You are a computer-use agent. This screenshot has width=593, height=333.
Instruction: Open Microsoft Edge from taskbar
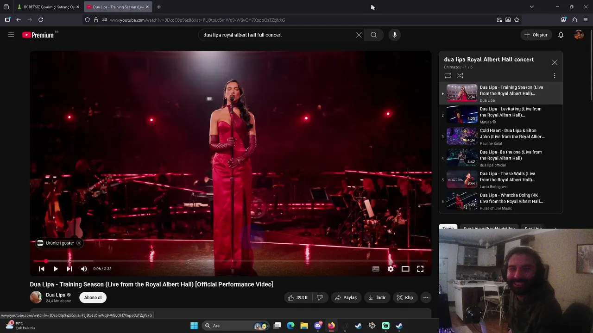[x=290, y=326]
